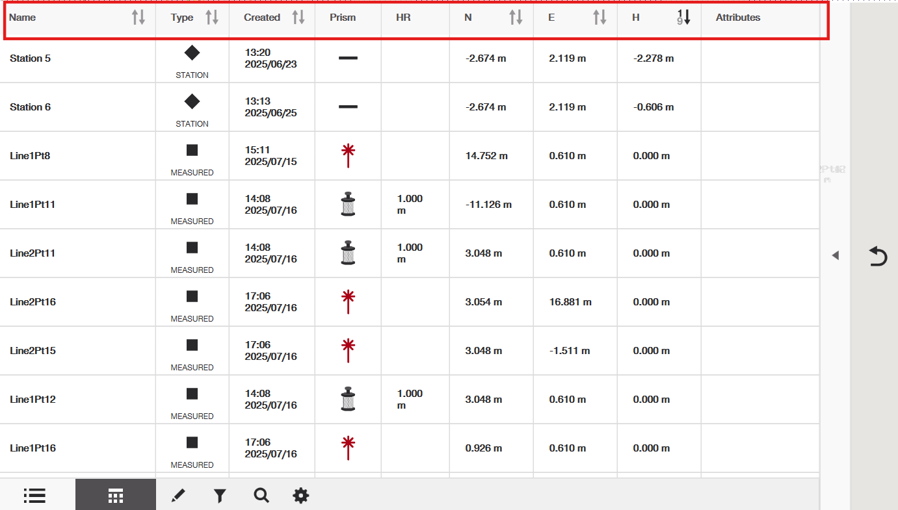The image size is (898, 510).
Task: Select the Station 5 row
Action: pos(30,58)
